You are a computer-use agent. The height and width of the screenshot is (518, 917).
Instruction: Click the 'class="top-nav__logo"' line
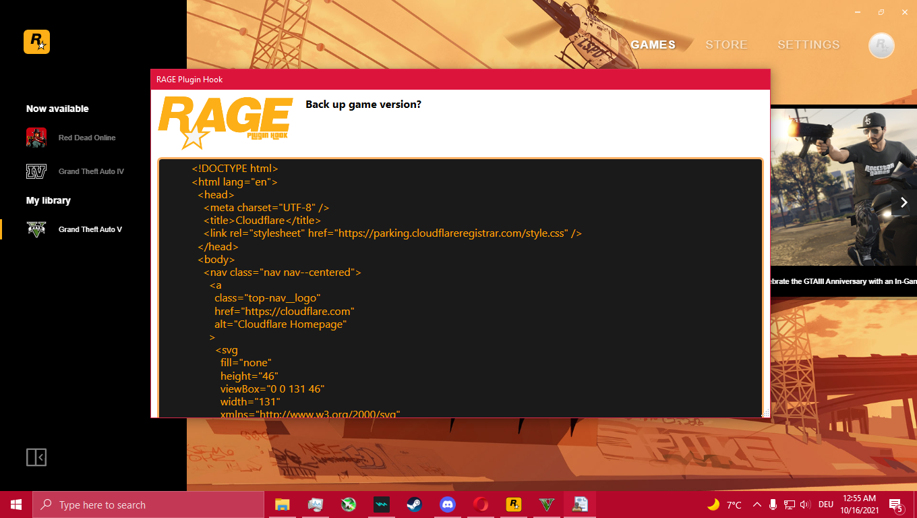[267, 298]
